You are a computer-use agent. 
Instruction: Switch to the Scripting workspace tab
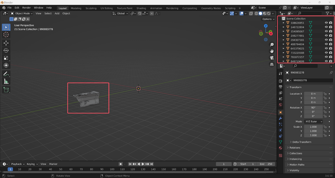[x=230, y=8]
